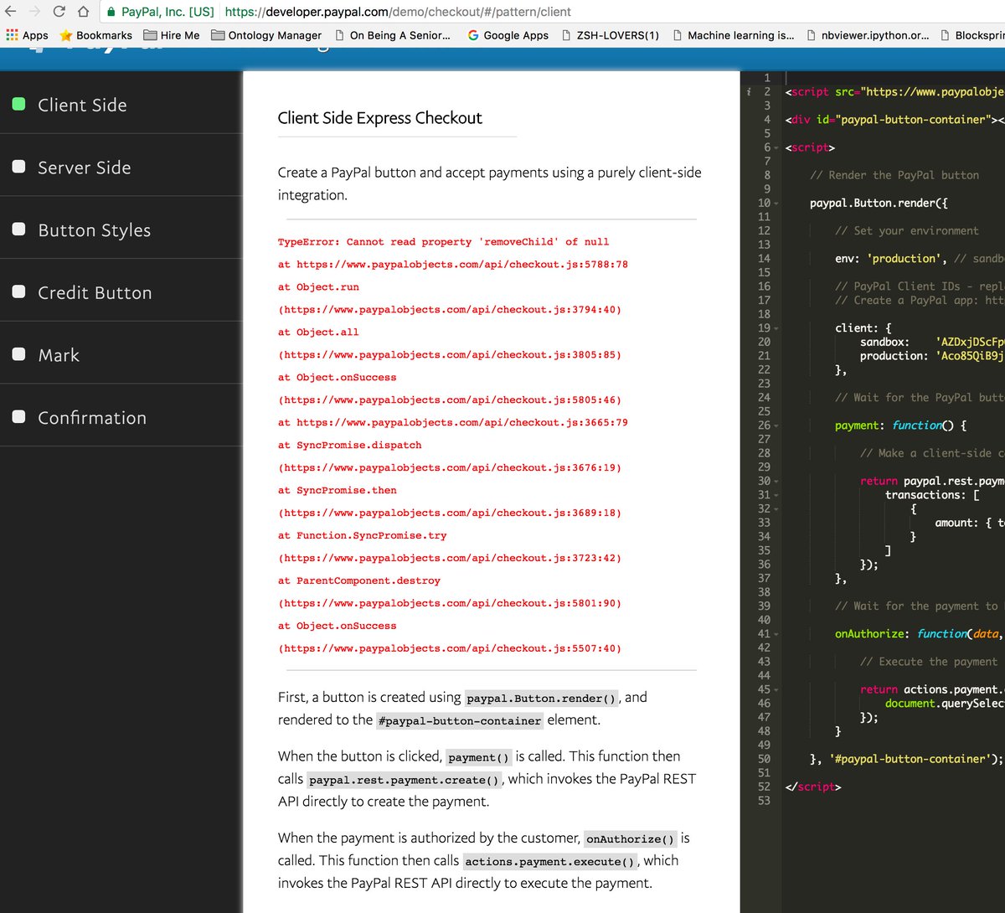Image resolution: width=1005 pixels, height=913 pixels.
Task: Place cursor on paypal.Button.render({ code line
Action: pos(879,203)
